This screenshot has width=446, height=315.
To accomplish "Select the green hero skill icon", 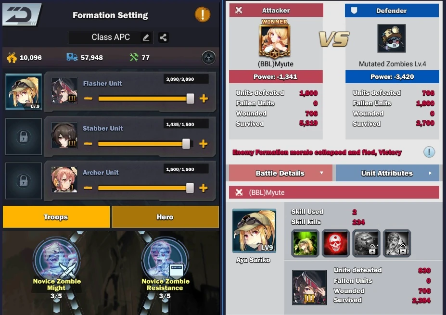I will pos(305,243).
